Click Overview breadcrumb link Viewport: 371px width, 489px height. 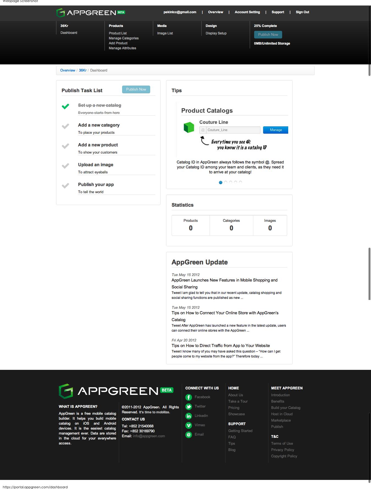(68, 70)
